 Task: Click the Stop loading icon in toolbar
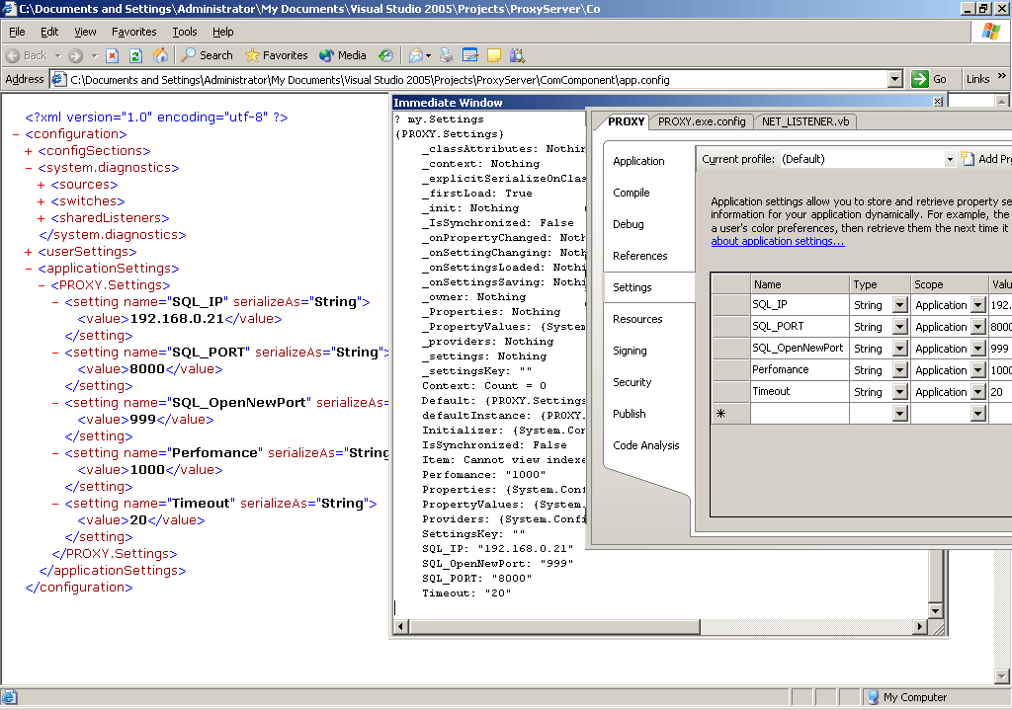tap(113, 55)
